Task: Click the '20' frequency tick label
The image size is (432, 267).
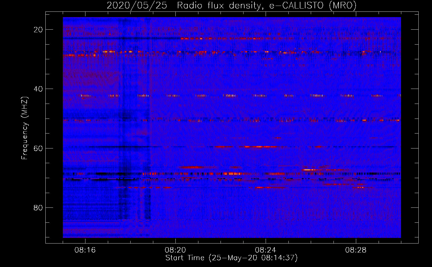Action: tap(38, 30)
